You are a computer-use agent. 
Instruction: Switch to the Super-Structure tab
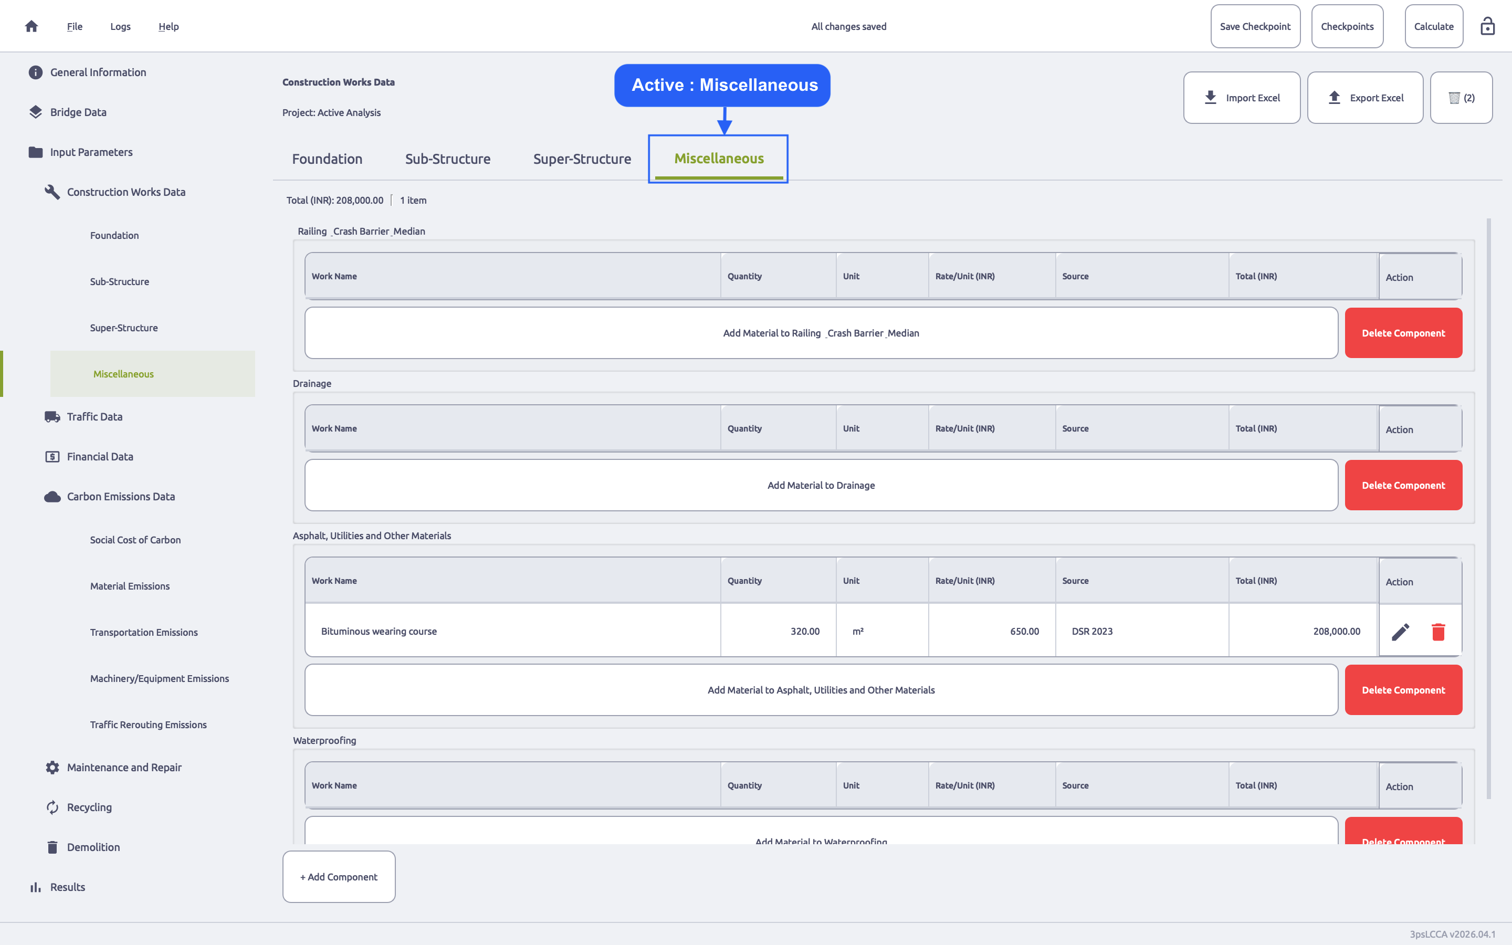pyautogui.click(x=582, y=159)
